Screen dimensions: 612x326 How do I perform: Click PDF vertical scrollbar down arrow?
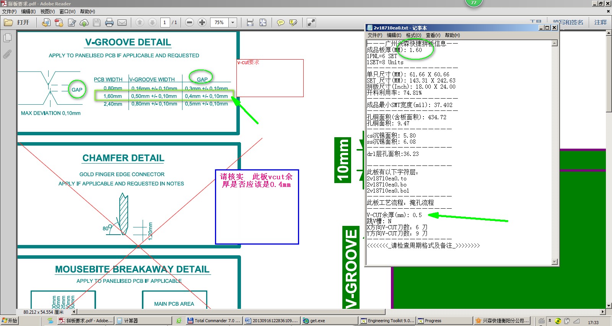(609, 306)
